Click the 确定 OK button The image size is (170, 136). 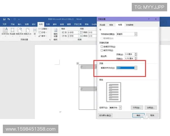tap(139, 115)
